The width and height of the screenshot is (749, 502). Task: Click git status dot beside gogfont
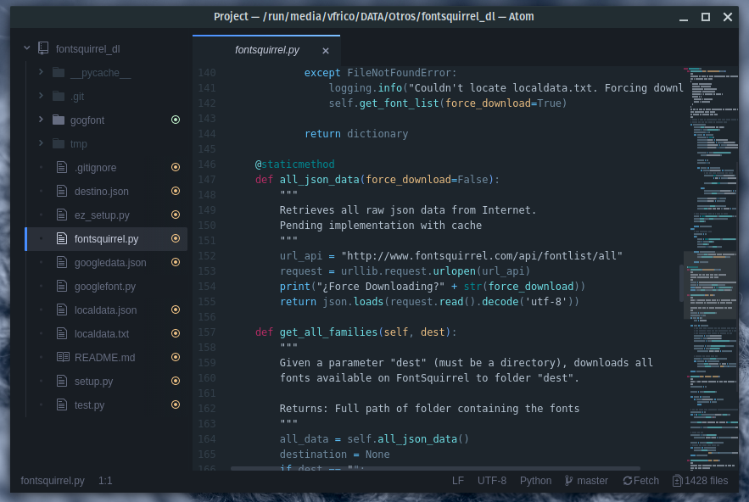[176, 120]
